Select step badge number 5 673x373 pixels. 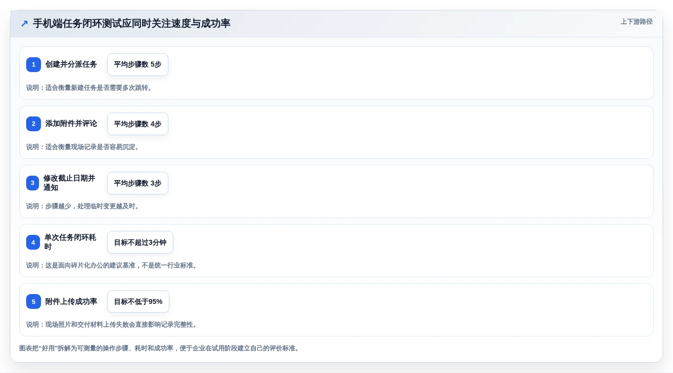pos(34,301)
